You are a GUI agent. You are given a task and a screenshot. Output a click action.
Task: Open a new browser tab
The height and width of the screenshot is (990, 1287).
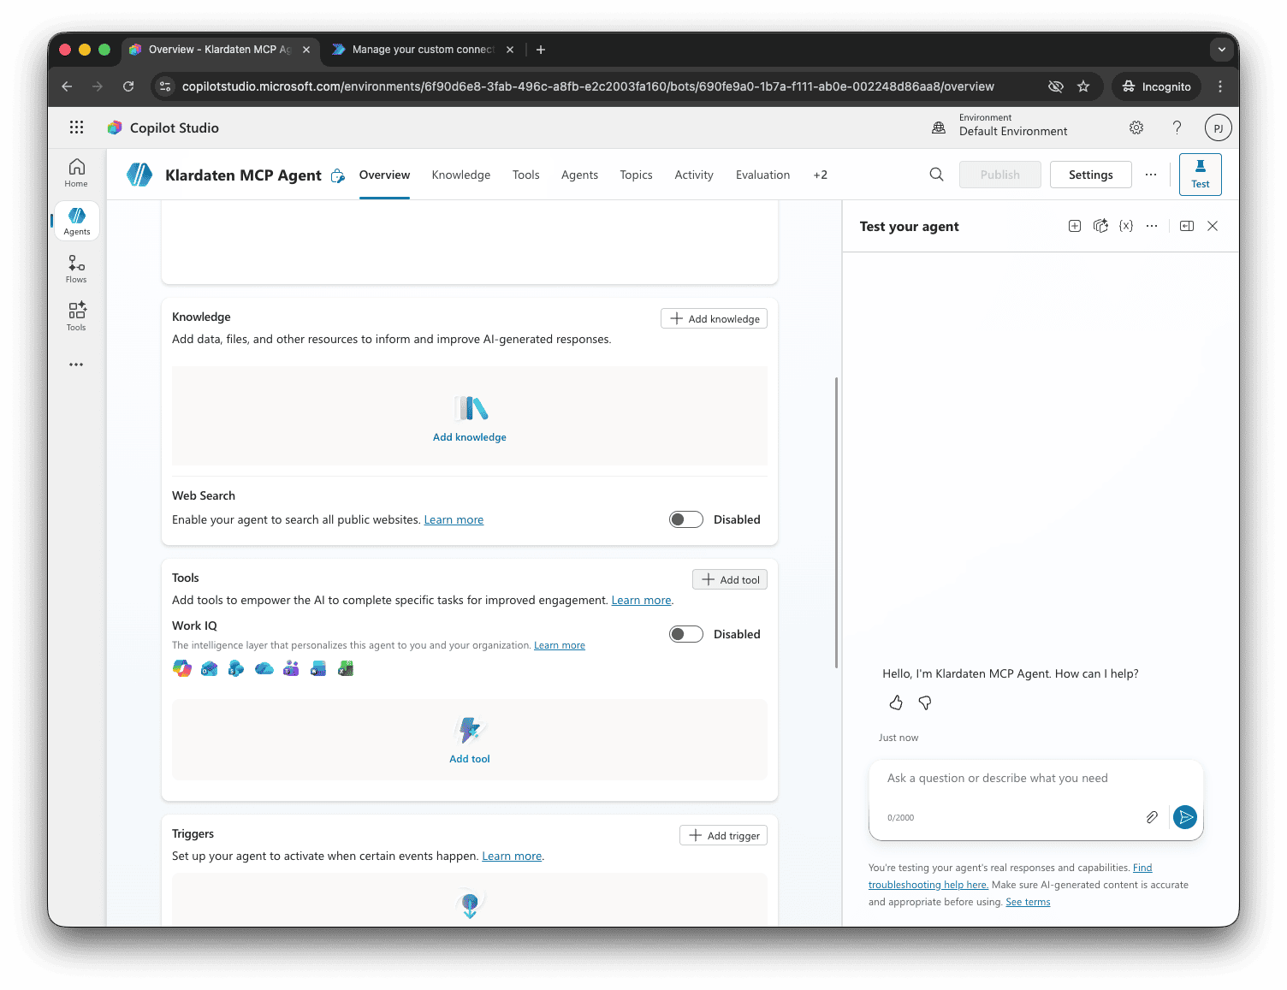pyautogui.click(x=541, y=50)
